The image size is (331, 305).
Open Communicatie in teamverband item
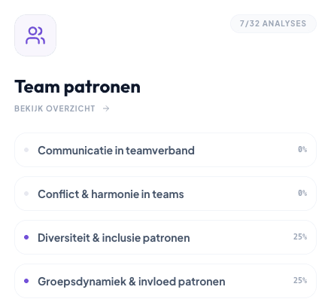click(165, 150)
